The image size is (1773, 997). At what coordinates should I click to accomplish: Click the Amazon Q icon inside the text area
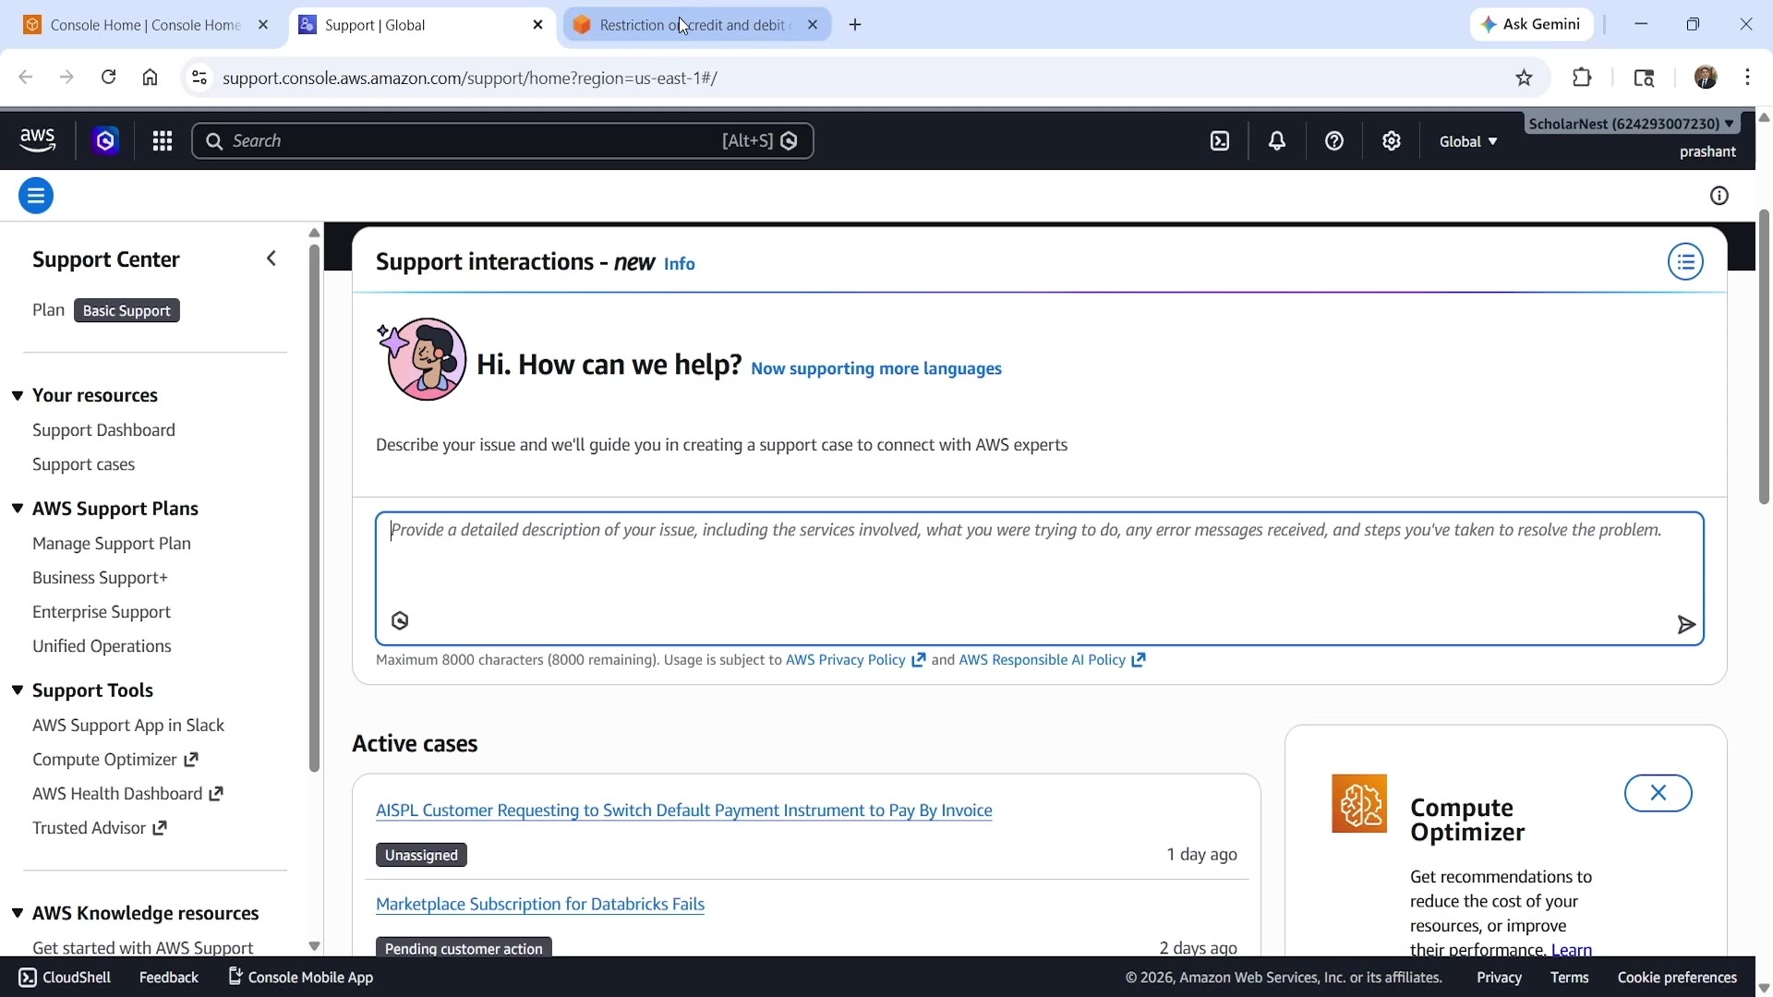(x=400, y=620)
